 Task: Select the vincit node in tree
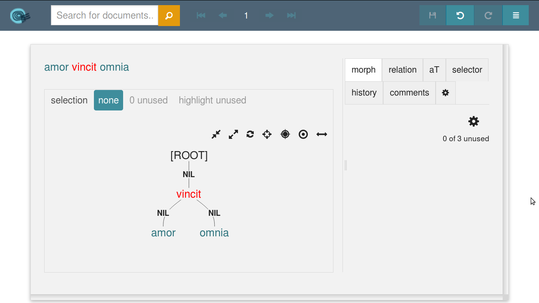[x=189, y=194]
